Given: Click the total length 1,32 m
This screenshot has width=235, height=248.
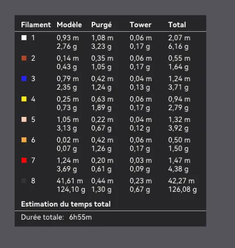Looking at the screenshot, I should (180, 120).
